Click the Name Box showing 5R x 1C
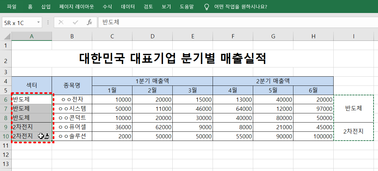The height and width of the screenshot is (171, 378). click(x=19, y=22)
